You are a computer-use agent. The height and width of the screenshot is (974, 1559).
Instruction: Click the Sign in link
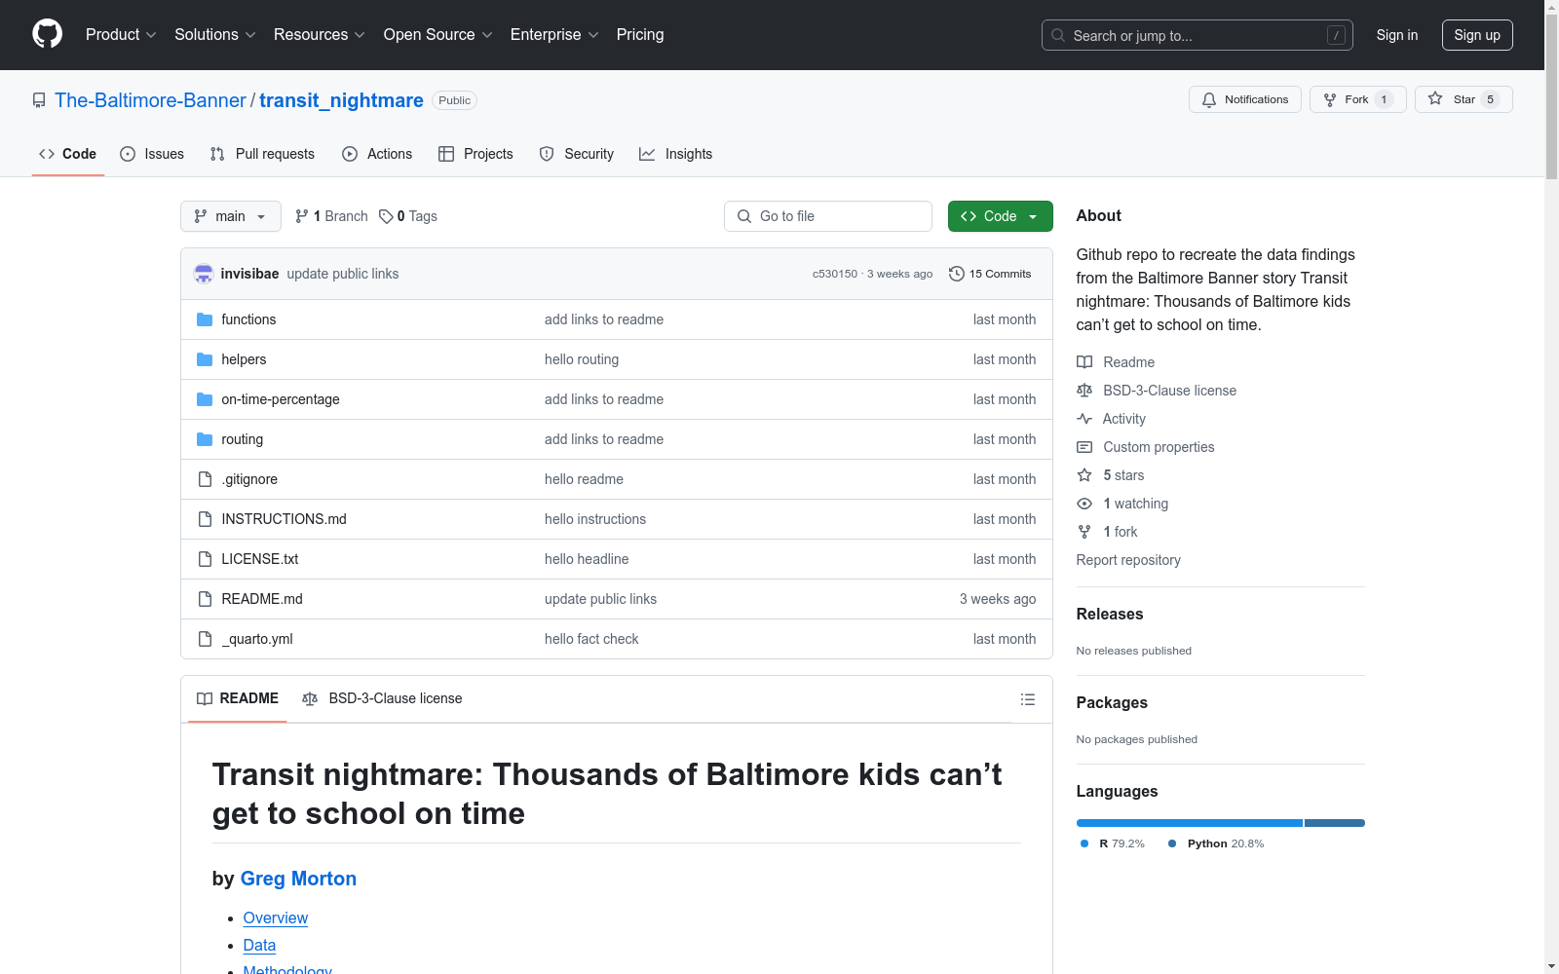tap(1397, 35)
